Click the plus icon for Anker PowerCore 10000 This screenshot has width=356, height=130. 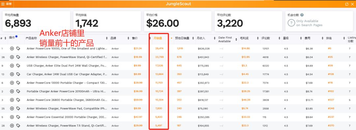[12, 48]
